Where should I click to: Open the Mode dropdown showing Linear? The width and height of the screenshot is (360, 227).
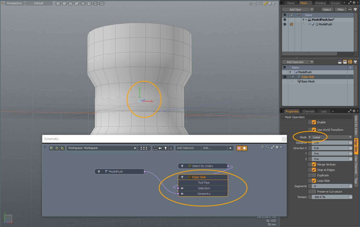331,137
